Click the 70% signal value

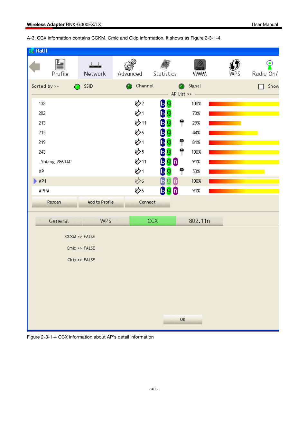[196, 113]
